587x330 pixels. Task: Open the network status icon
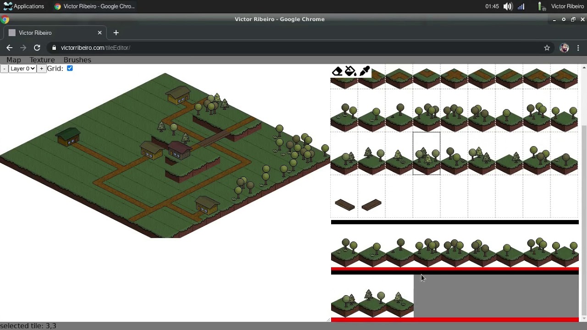click(x=521, y=6)
